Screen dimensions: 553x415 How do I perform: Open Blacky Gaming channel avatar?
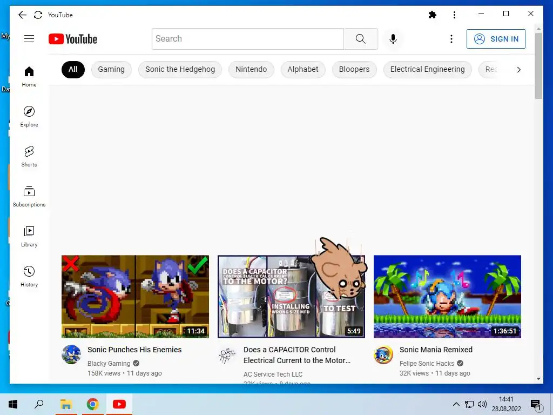pyautogui.click(x=71, y=354)
